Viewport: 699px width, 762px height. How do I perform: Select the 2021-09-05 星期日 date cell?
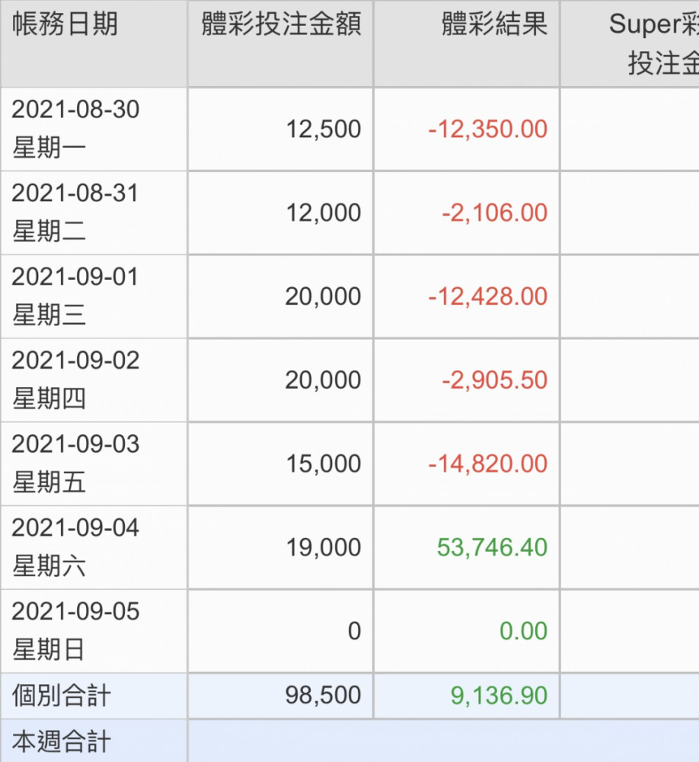(76, 631)
